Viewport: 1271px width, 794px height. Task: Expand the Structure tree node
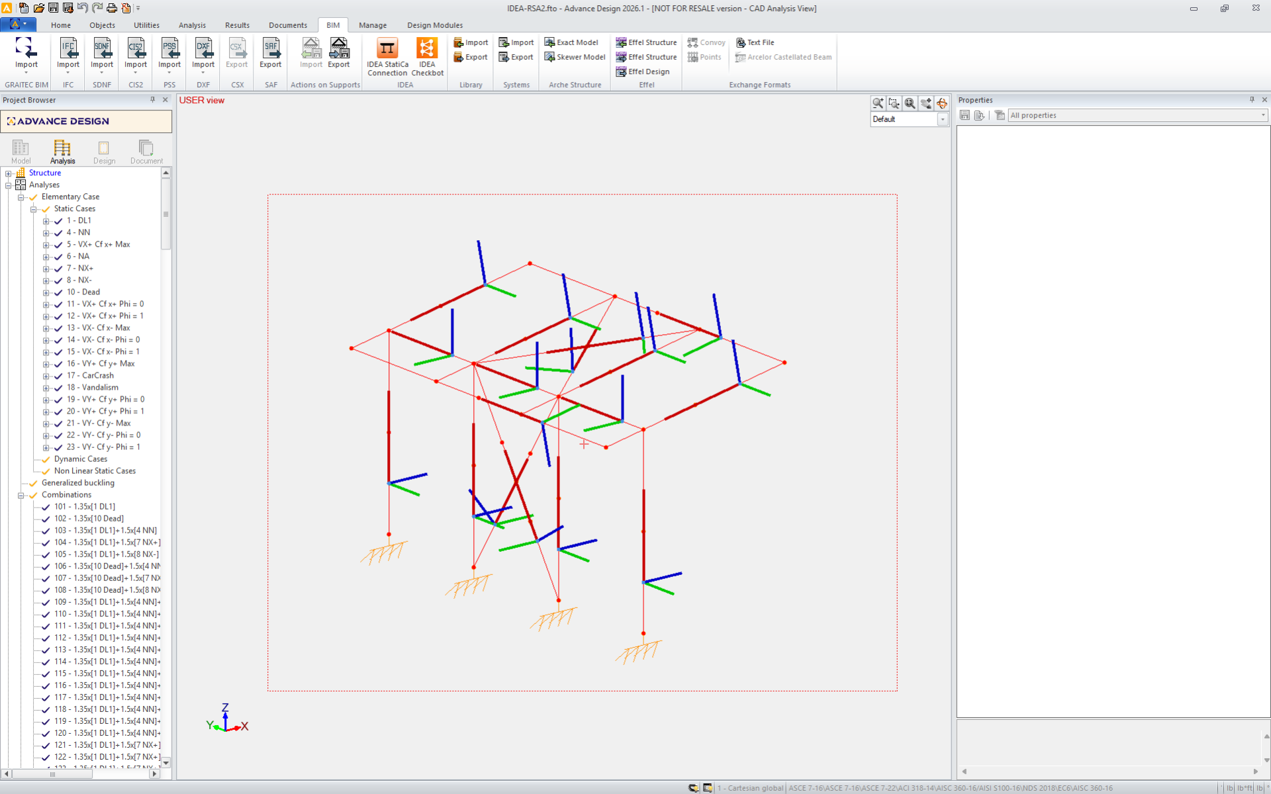tap(8, 173)
